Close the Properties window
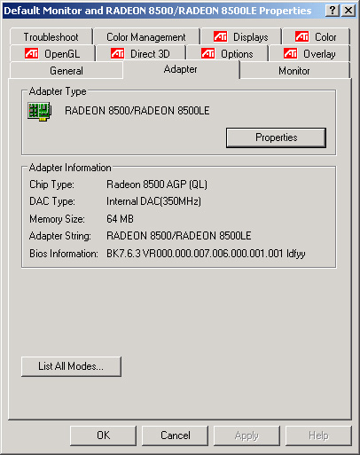 348,11
